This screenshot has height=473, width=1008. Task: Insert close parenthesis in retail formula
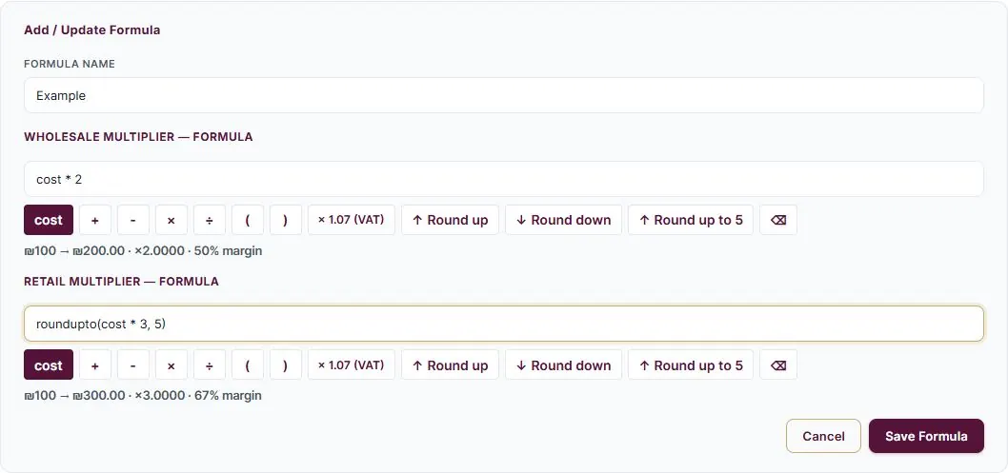click(286, 365)
